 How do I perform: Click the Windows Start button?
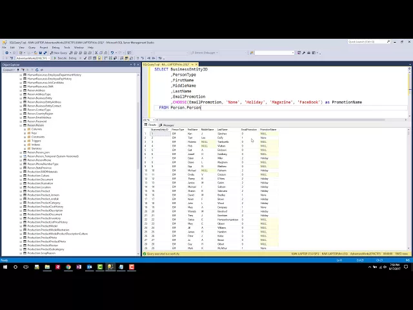(x=5, y=267)
